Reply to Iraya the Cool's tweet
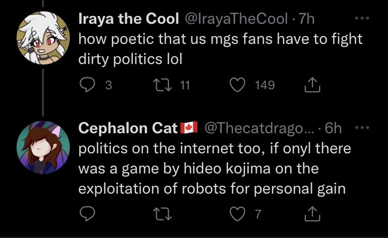This screenshot has height=238, width=388. pyautogui.click(x=87, y=85)
